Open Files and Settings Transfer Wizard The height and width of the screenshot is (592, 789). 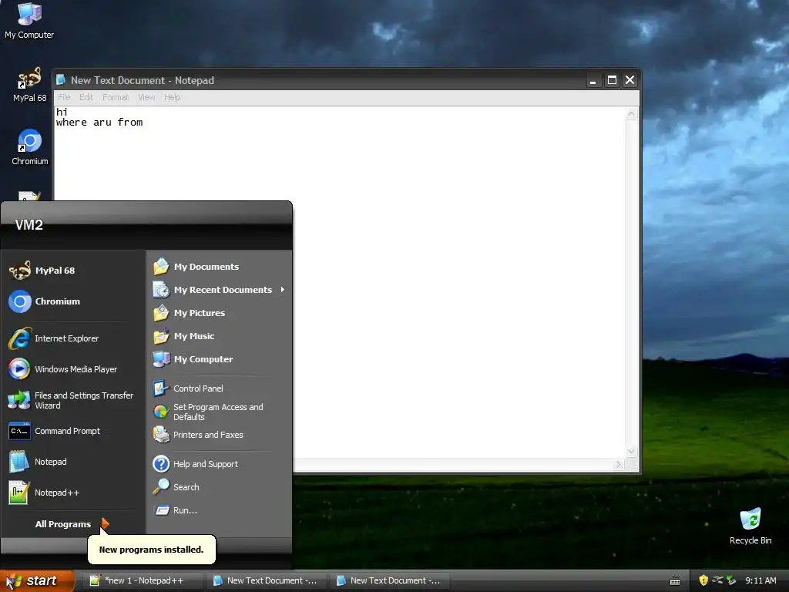tap(73, 400)
